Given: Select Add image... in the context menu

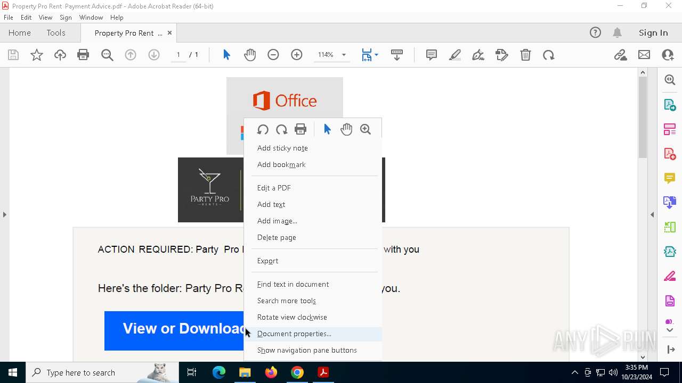Looking at the screenshot, I should [313, 221].
